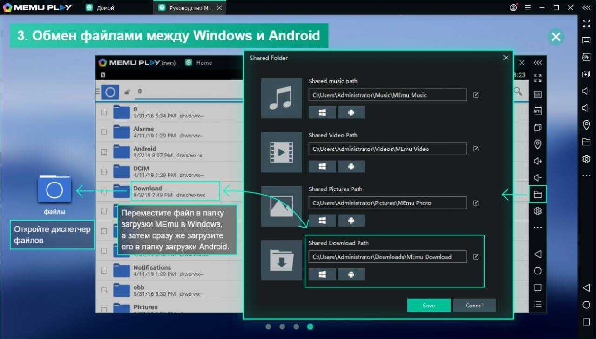Close the tutorial guide with the round X button
The height and width of the screenshot is (339, 596).
click(555, 37)
